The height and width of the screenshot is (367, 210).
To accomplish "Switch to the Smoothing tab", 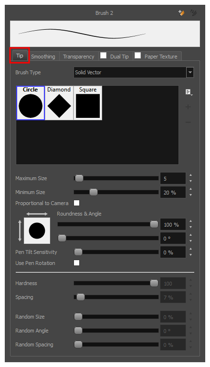I will pyautogui.click(x=43, y=57).
